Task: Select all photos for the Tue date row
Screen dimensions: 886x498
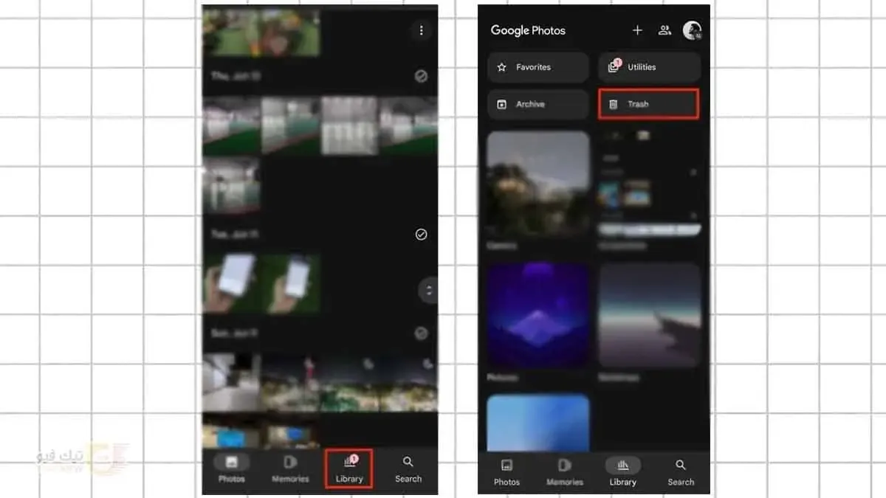Action: [421, 235]
